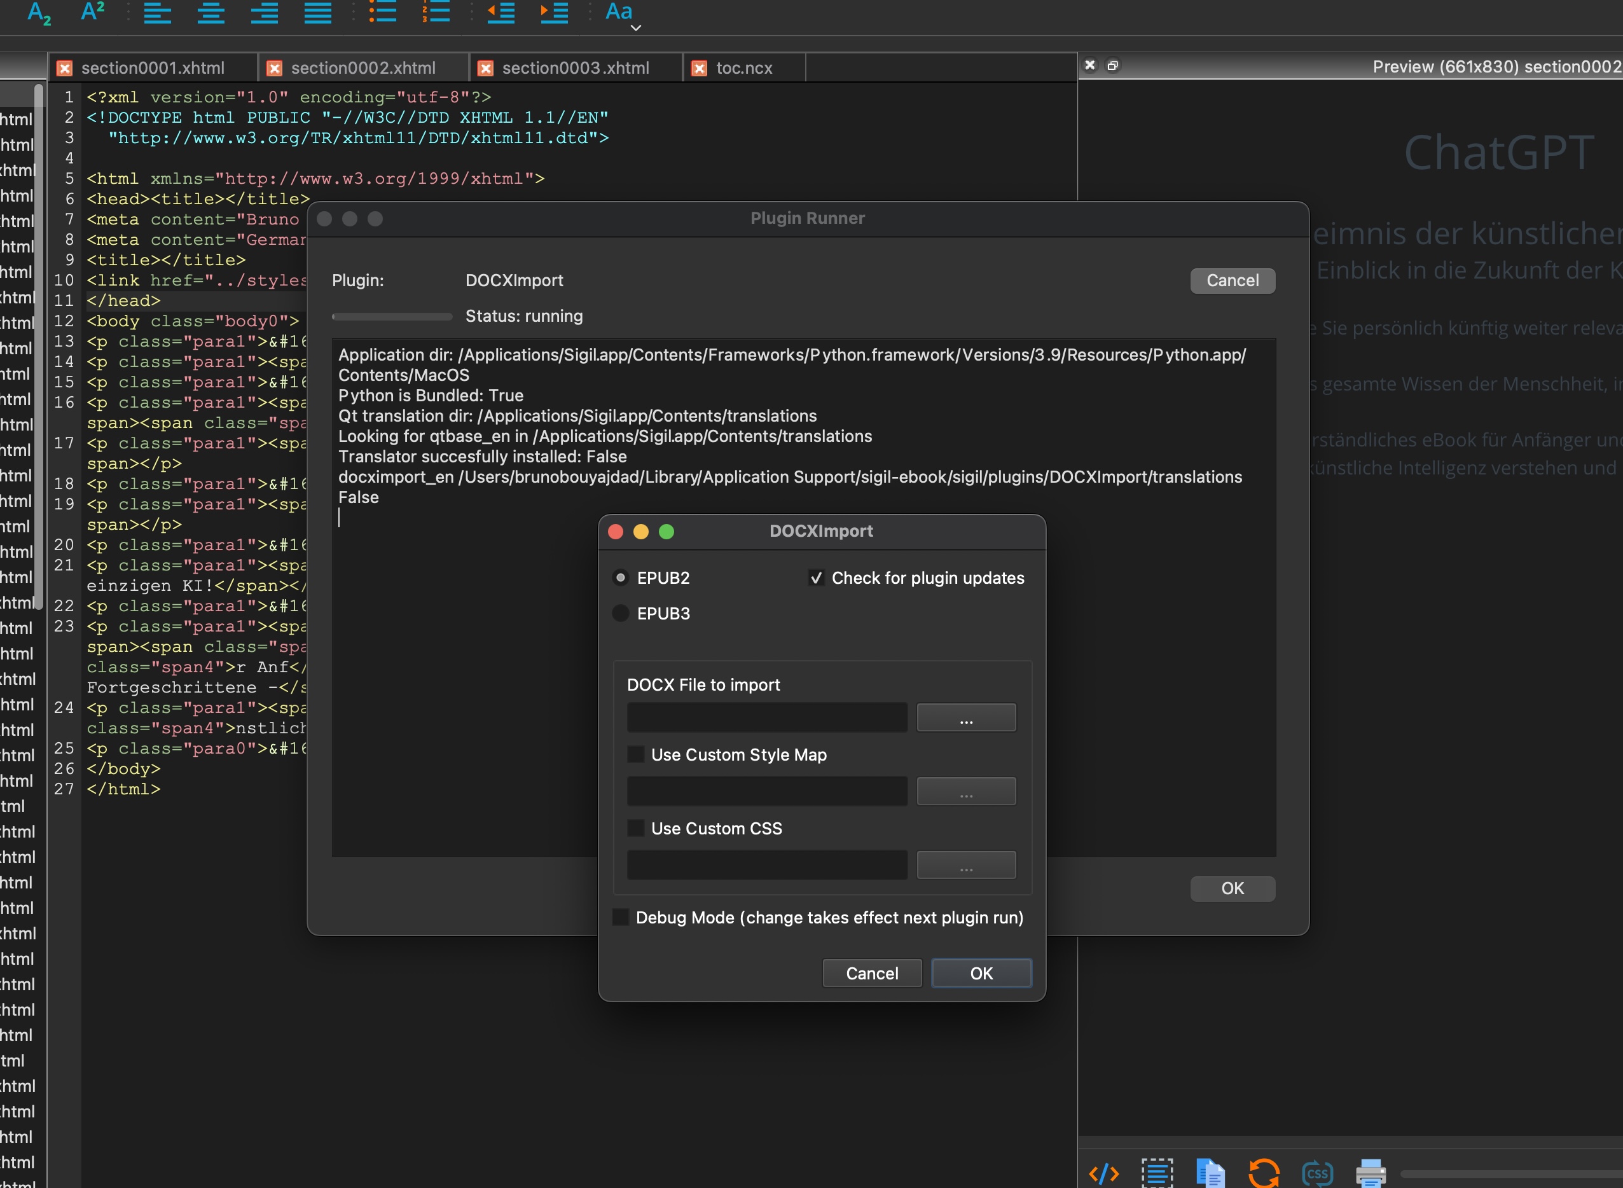
Task: Print the preview via printer icon
Action: [x=1370, y=1173]
